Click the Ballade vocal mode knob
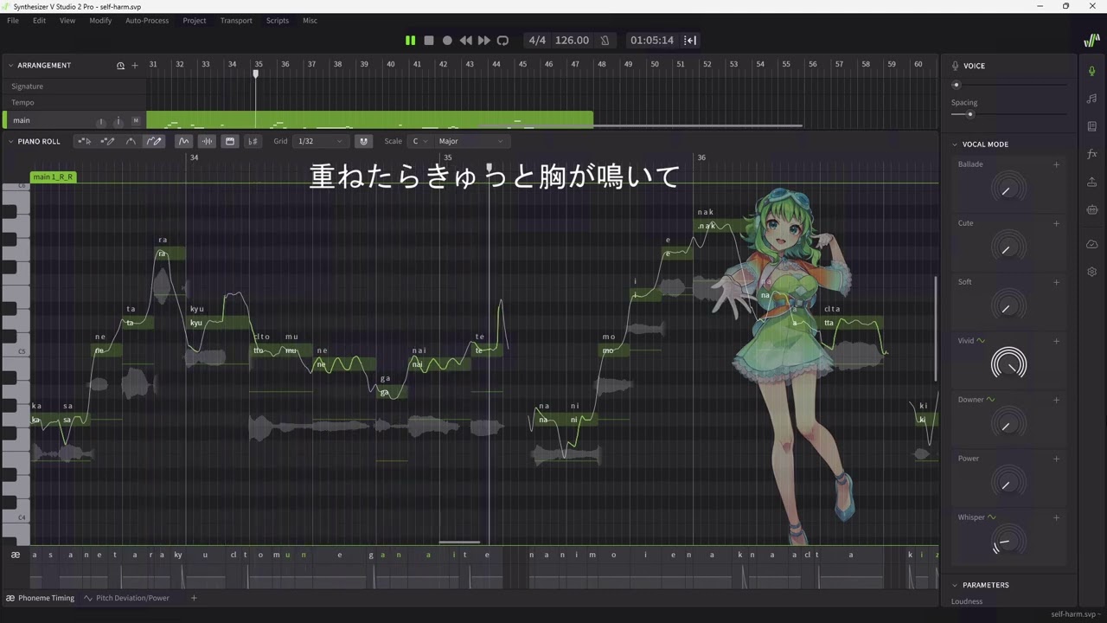Screen dimensions: 1107x623 click(1008, 188)
